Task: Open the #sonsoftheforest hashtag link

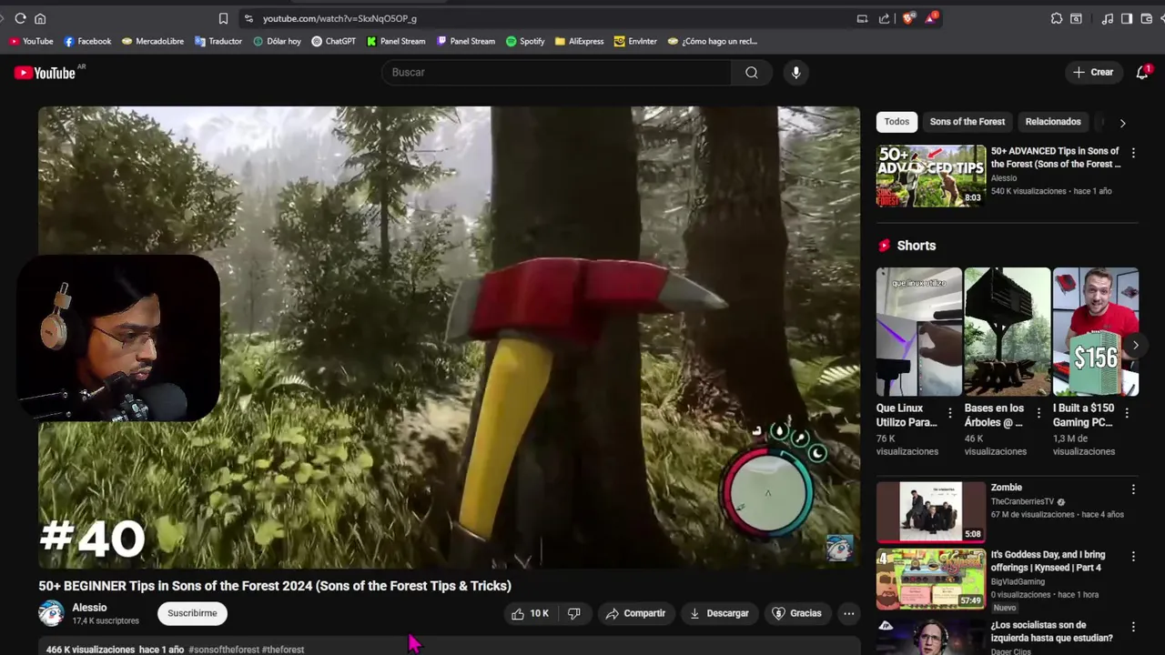Action: click(x=223, y=650)
